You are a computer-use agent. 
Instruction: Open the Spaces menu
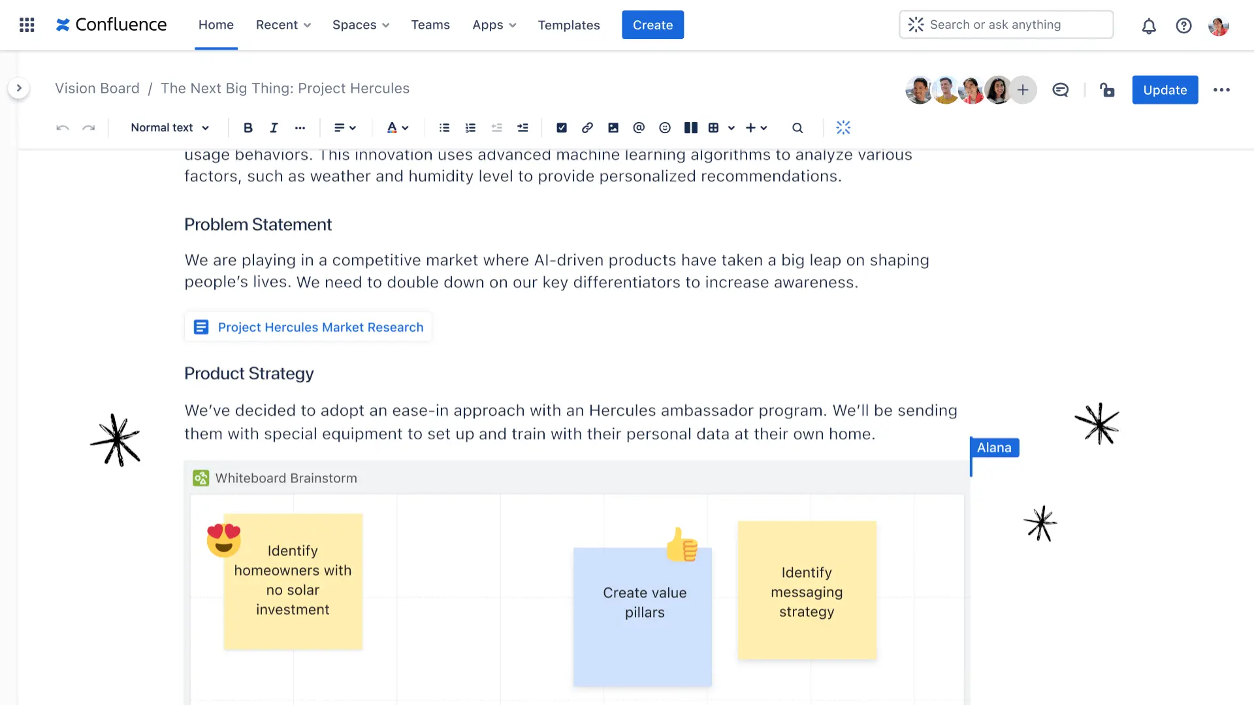[361, 25]
